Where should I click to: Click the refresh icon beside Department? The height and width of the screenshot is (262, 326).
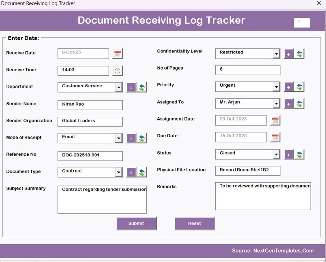(x=141, y=87)
